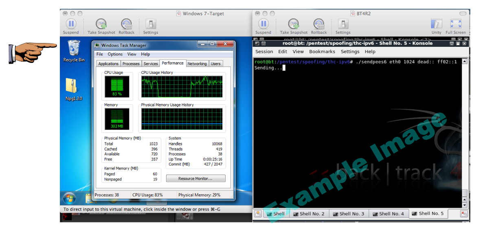Click status bar Processes: 38

pyautogui.click(x=107, y=195)
